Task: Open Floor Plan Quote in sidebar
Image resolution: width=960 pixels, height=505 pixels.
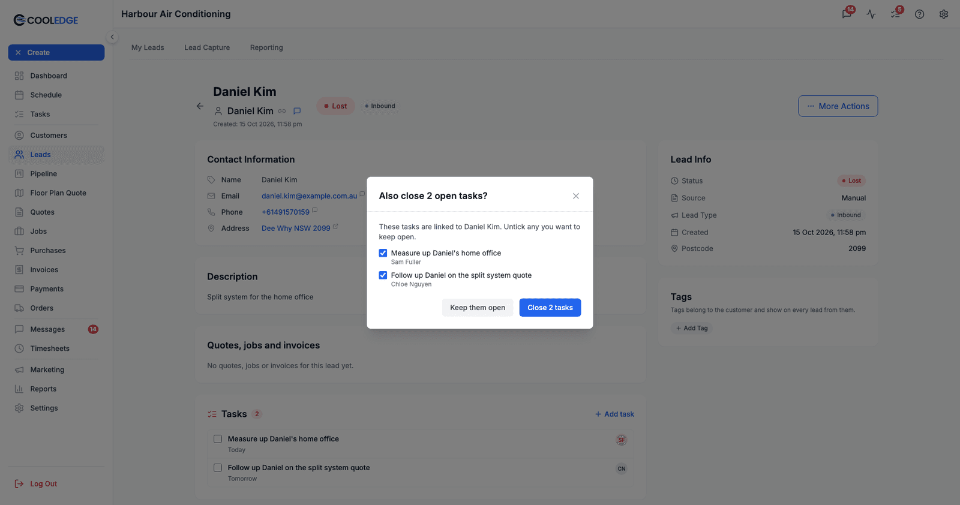Action: [x=56, y=193]
